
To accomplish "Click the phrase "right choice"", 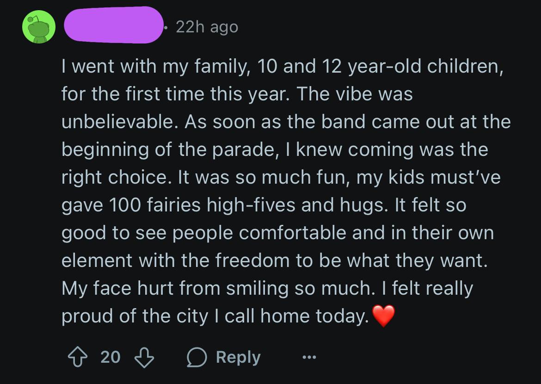I will click(117, 178).
